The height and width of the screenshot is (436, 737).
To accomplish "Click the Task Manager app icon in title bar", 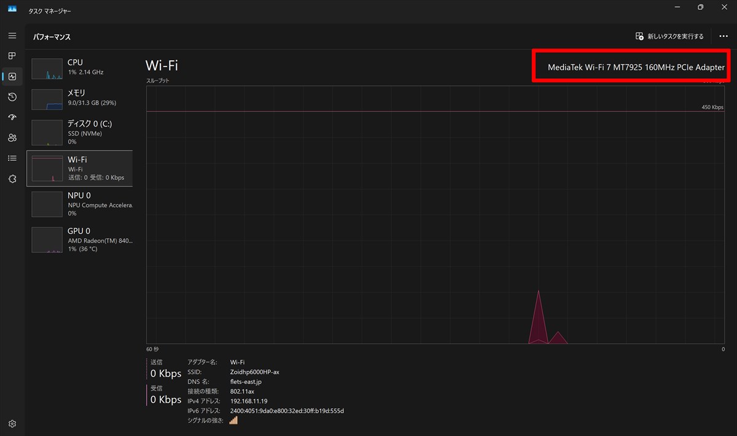I will [x=12, y=8].
